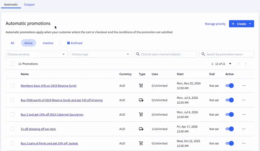Open Choose type dropdown

(101, 54)
